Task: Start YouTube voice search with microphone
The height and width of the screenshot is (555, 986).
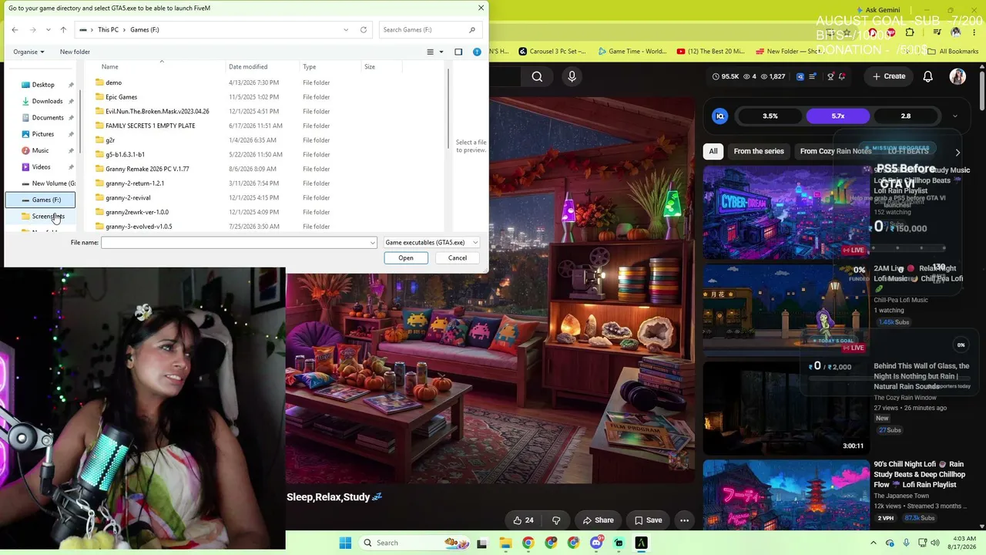Action: (572, 76)
